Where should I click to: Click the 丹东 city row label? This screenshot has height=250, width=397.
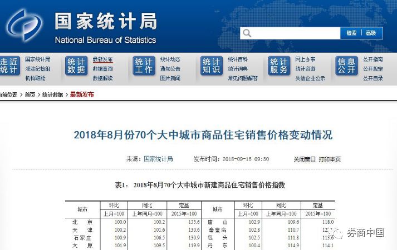click(x=218, y=246)
